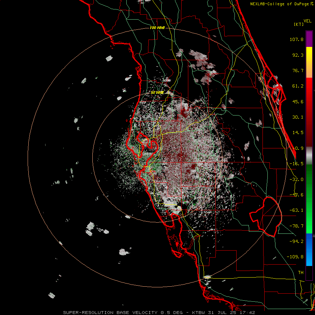Click the -94.2 legend value
Screen dimensions: 315x315
pyautogui.click(x=296, y=241)
